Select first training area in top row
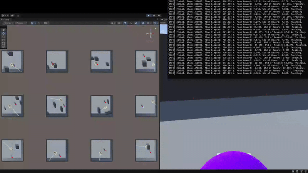 pyautogui.click(x=13, y=62)
